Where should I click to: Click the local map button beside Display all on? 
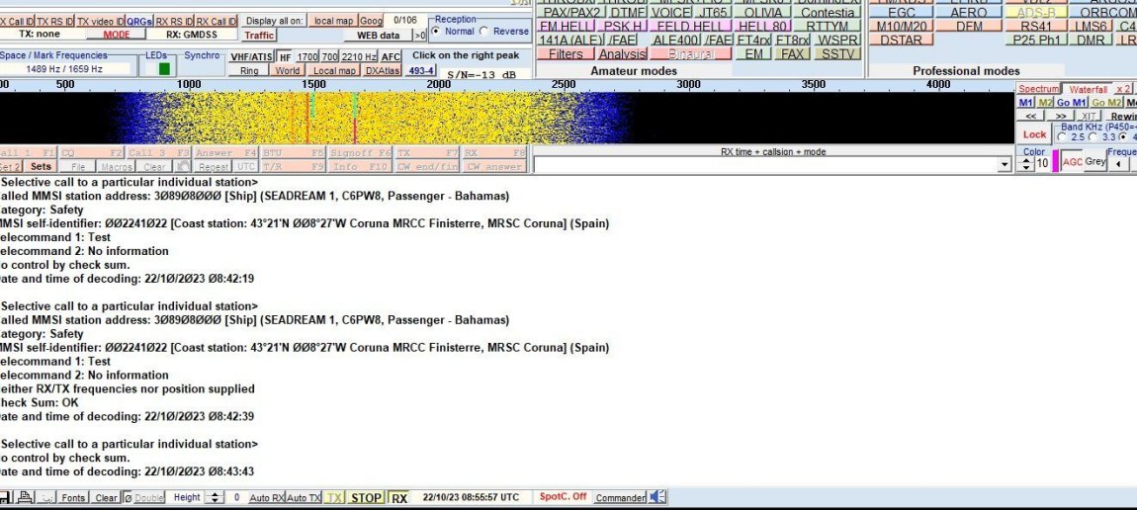pos(332,21)
